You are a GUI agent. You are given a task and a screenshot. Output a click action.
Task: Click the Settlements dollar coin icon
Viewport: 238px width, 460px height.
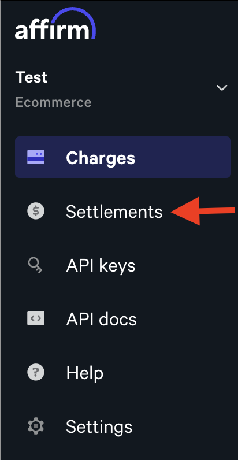36,212
